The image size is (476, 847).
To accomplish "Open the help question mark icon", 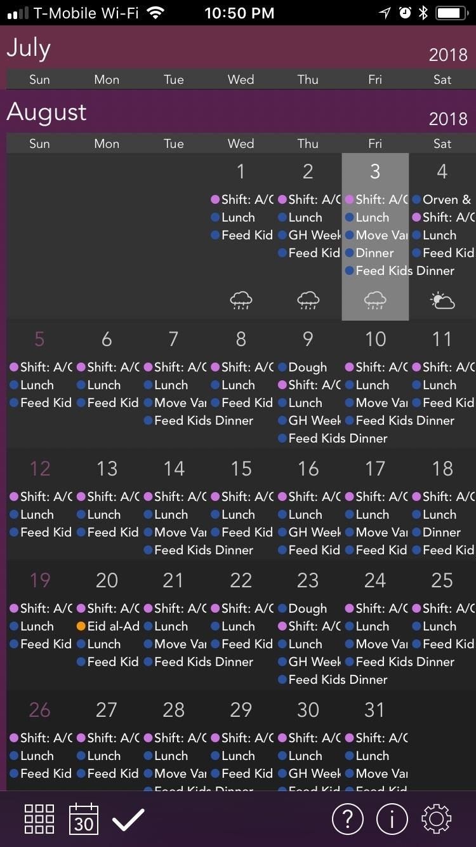I will point(347,819).
